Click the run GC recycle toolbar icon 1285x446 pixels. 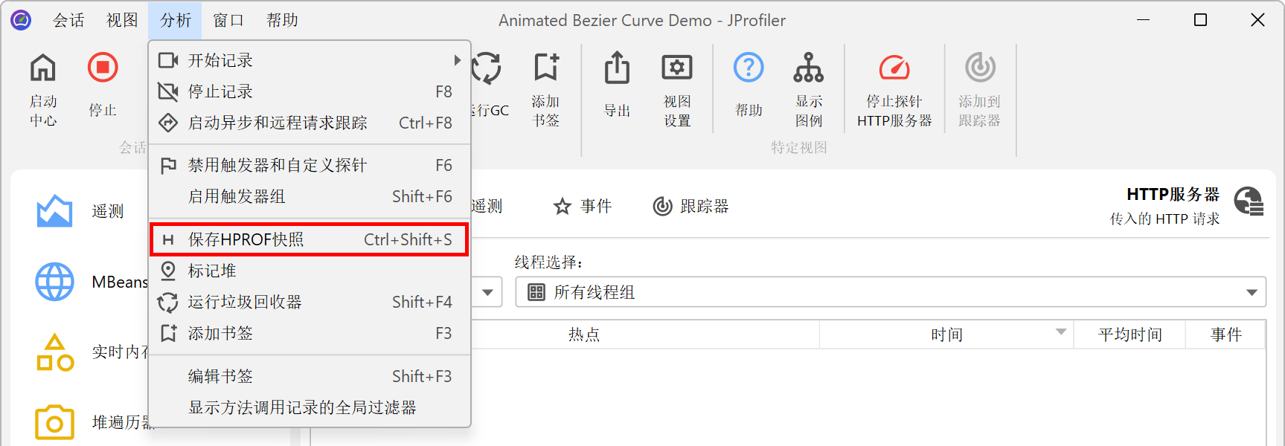[487, 68]
